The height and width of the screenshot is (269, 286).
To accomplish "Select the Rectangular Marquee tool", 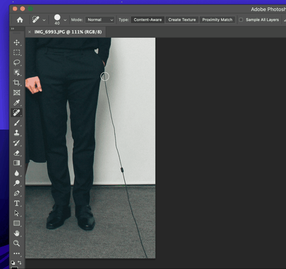I will [x=17, y=52].
